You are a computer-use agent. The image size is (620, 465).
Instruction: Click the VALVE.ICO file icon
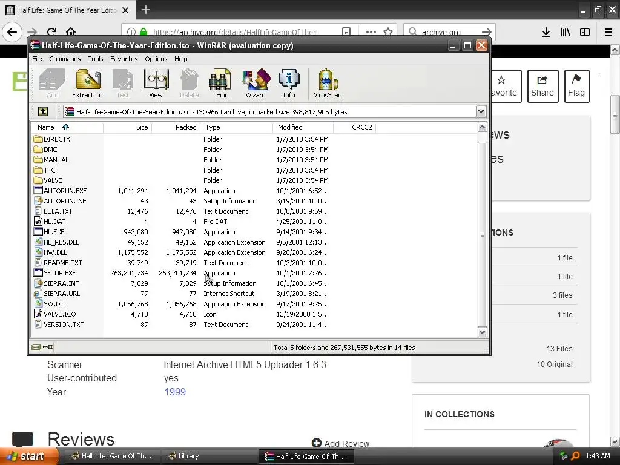click(x=38, y=314)
